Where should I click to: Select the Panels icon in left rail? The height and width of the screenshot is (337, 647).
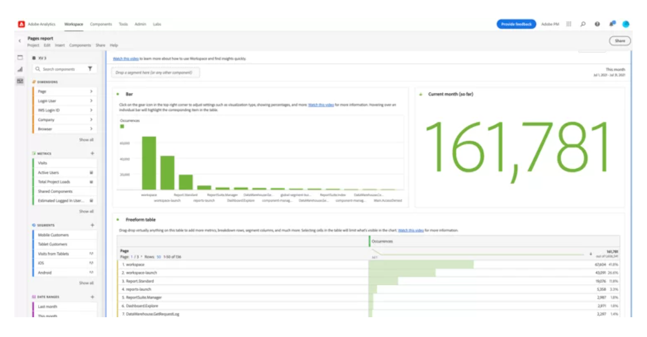(20, 58)
